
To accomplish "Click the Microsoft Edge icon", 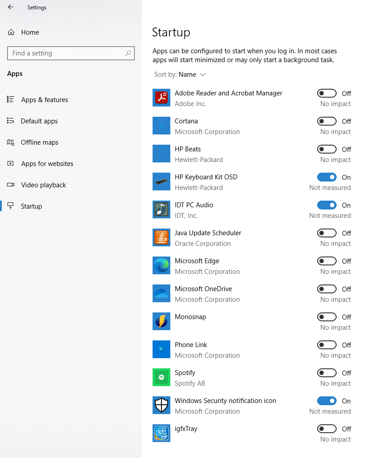I will (x=161, y=265).
